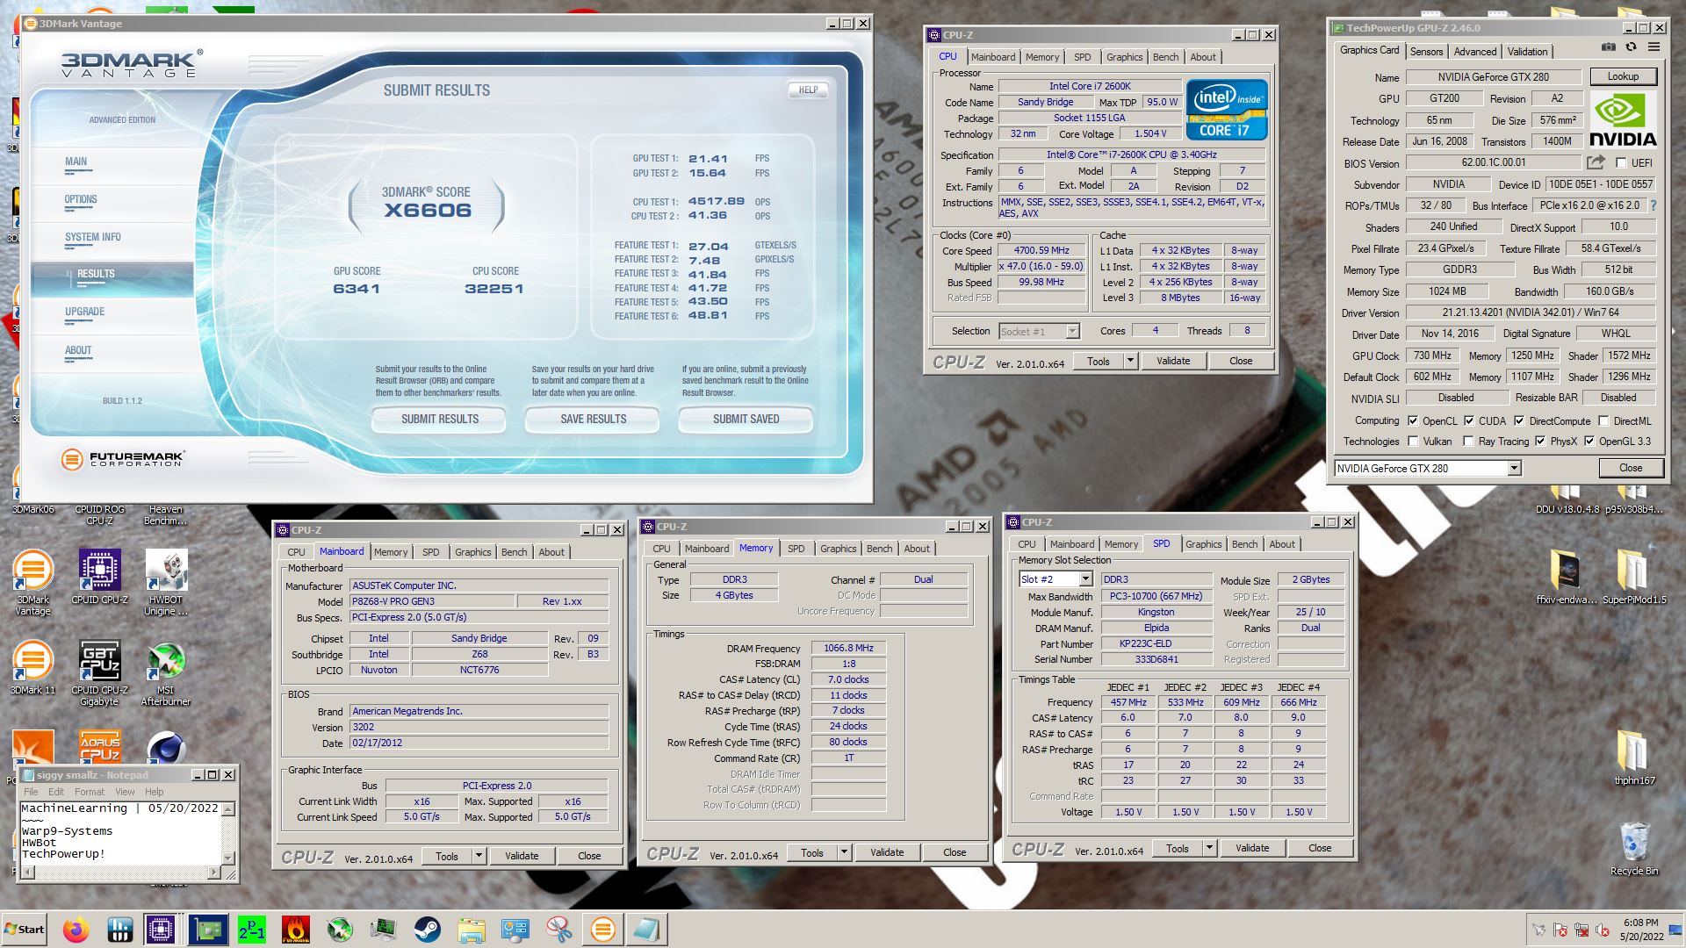This screenshot has height=948, width=1686.
Task: Open Steam from the taskbar
Action: coord(428,930)
